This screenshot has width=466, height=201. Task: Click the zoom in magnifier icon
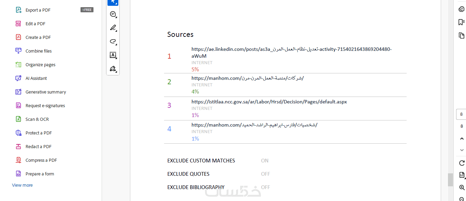[462, 187]
